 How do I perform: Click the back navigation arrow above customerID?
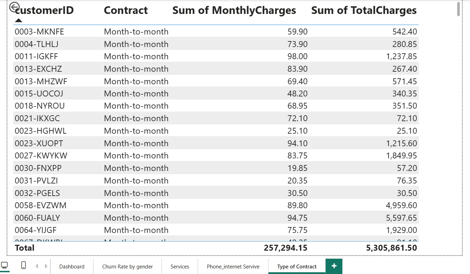14,7
